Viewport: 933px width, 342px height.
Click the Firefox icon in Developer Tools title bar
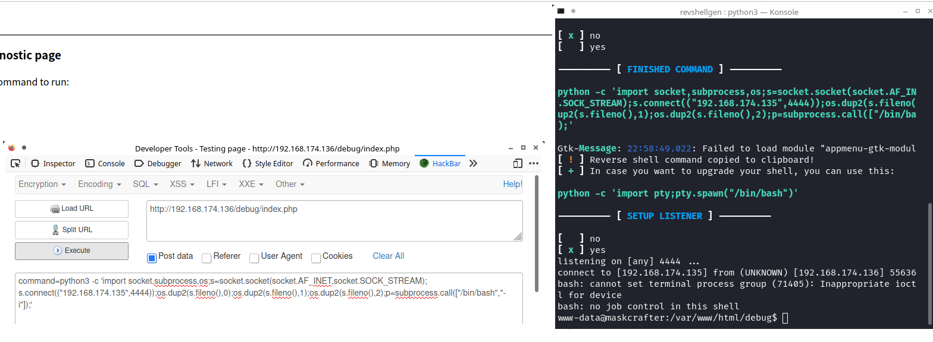pyautogui.click(x=12, y=148)
